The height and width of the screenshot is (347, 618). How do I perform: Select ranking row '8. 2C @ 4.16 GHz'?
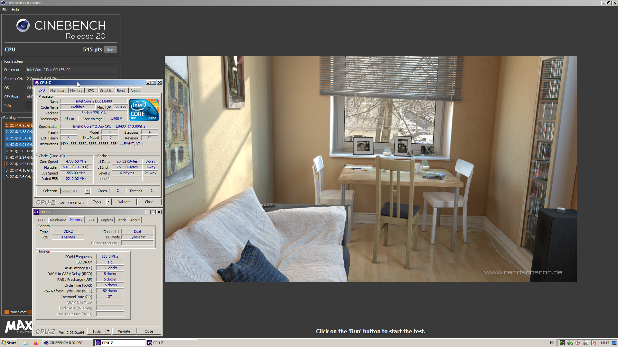tap(18, 170)
